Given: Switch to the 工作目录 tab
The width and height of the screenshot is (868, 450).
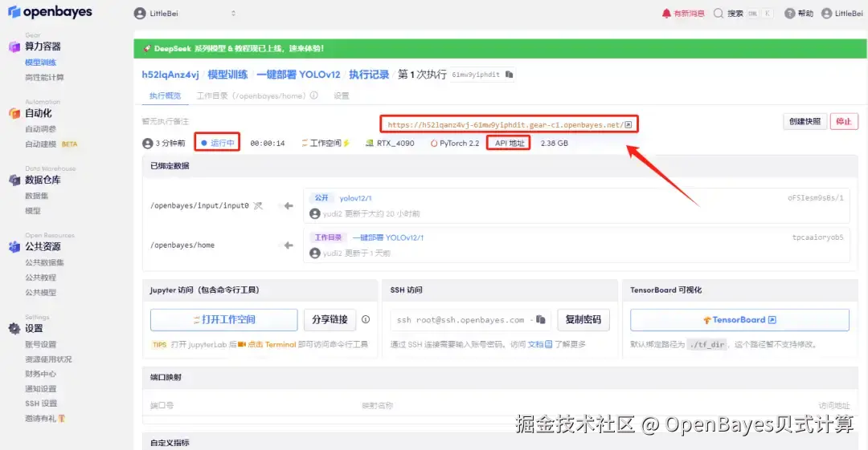Looking at the screenshot, I should (251, 95).
